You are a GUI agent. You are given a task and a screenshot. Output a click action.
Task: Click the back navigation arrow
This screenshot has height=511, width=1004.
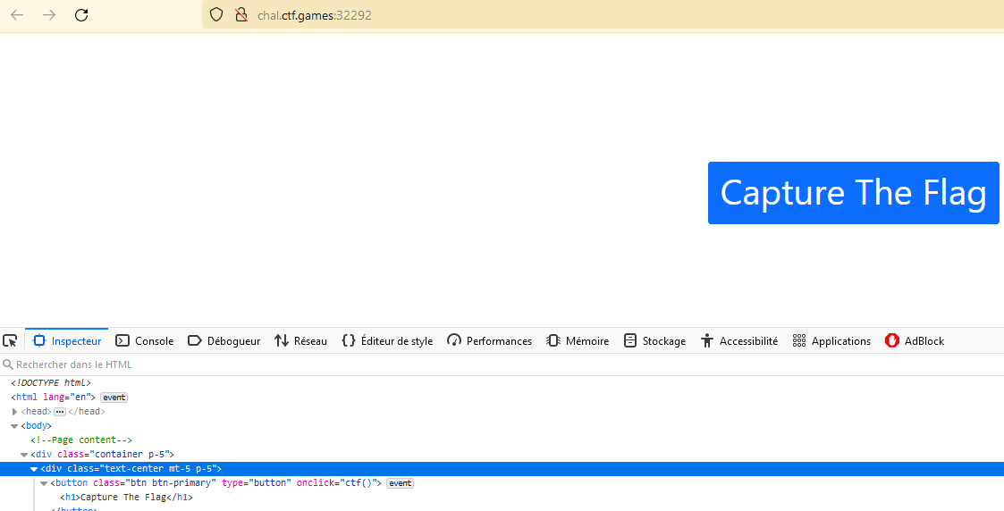17,15
